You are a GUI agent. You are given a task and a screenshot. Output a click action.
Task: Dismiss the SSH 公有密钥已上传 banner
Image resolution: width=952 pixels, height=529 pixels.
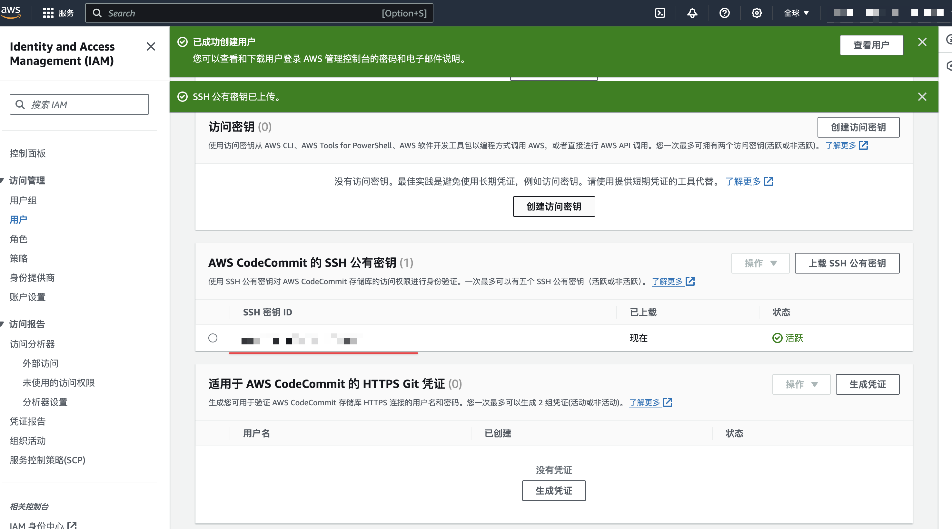pos(922,97)
